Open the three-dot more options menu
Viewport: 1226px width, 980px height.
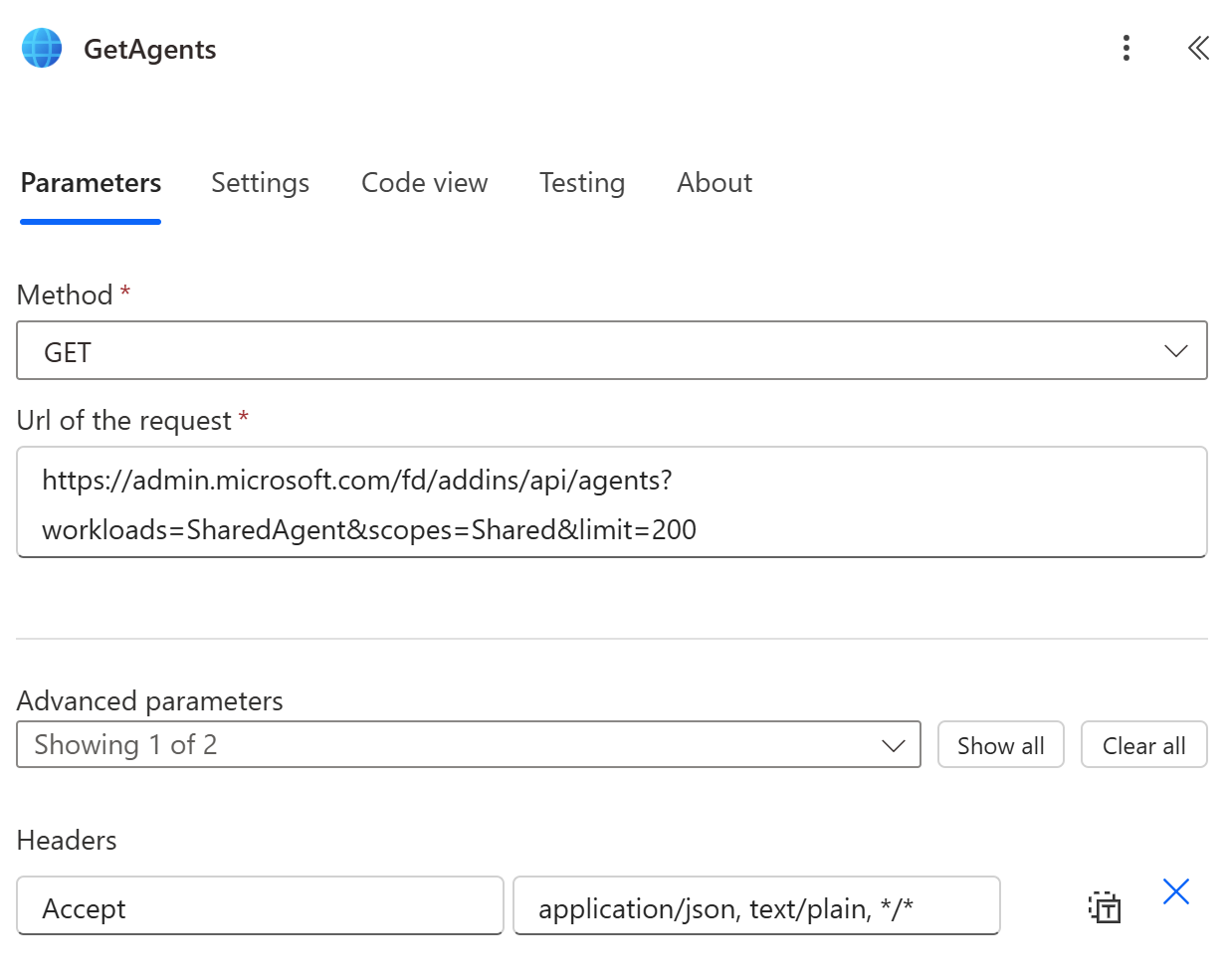1125,49
